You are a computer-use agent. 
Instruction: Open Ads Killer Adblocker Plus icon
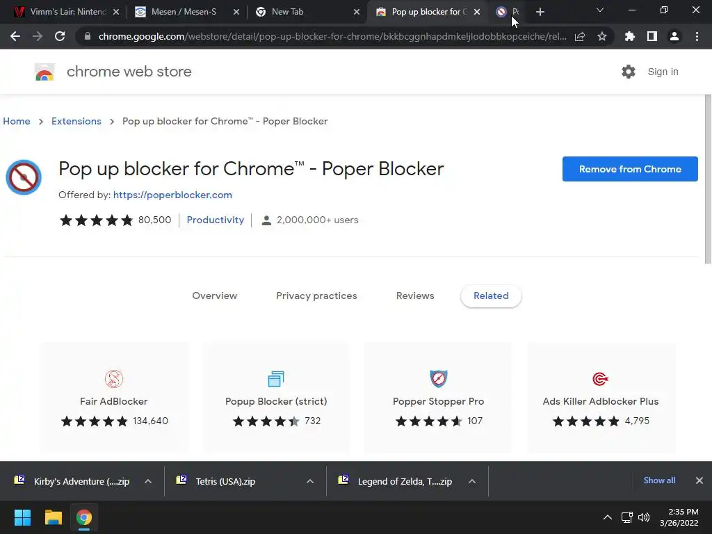[x=600, y=379]
